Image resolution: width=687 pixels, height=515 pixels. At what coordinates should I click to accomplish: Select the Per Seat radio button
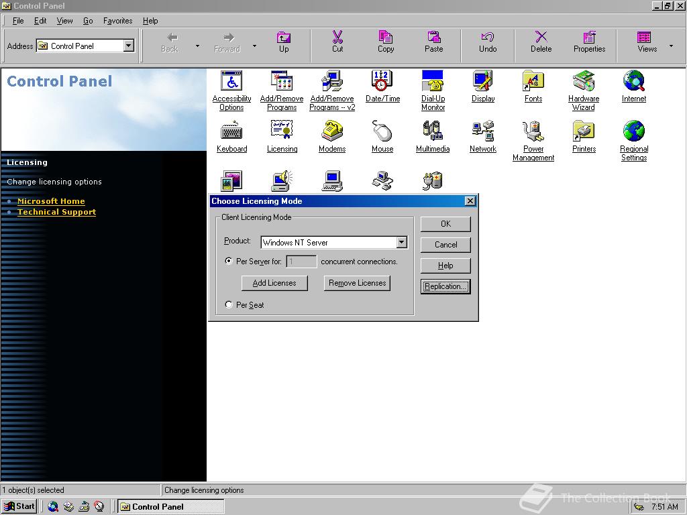click(x=229, y=305)
